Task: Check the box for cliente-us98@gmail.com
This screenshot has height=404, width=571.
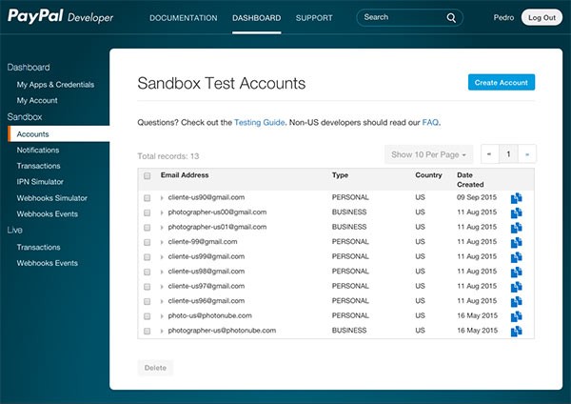Action: (148, 272)
